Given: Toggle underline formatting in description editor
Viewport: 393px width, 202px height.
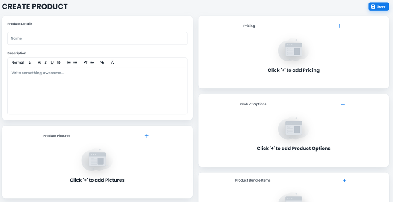Looking at the screenshot, I should click(x=52, y=63).
